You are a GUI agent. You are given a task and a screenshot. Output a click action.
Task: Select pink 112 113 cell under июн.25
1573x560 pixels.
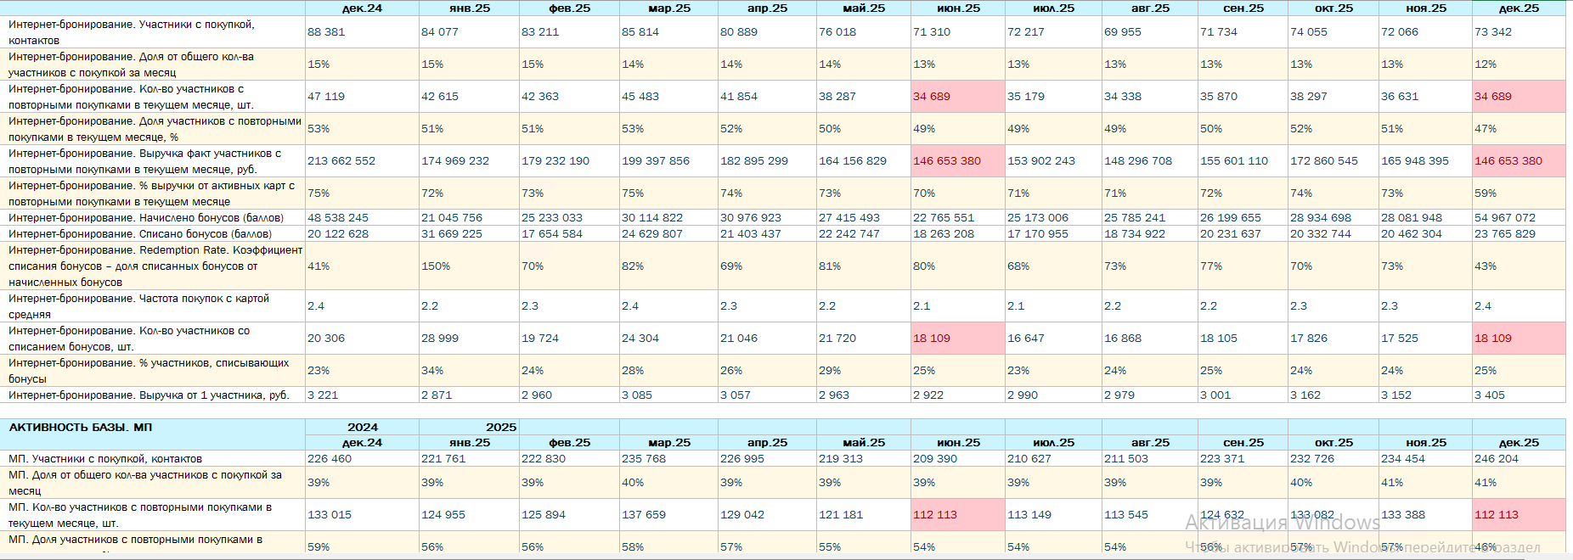[957, 515]
